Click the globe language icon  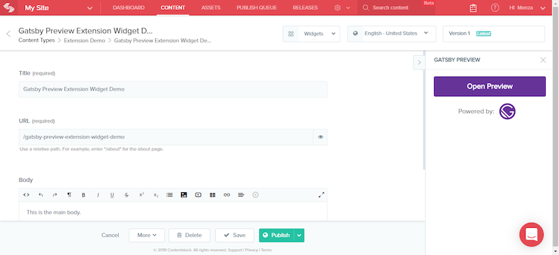tap(355, 33)
